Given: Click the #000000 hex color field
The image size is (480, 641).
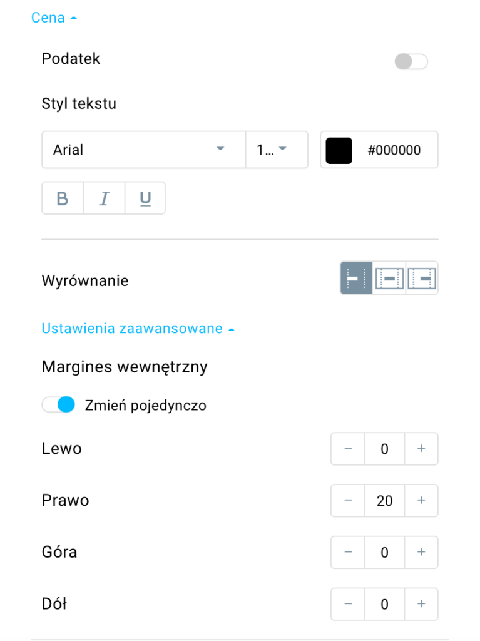Looking at the screenshot, I should (394, 150).
